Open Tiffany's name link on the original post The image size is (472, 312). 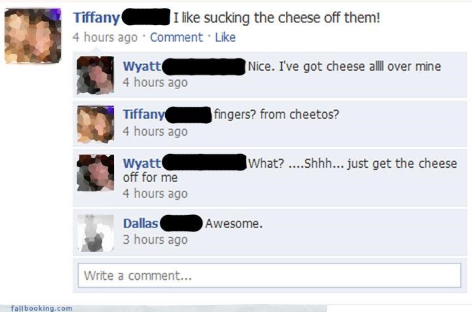96,18
